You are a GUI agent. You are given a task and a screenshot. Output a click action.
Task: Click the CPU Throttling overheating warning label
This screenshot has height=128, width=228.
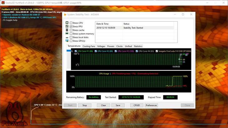pos(135,73)
